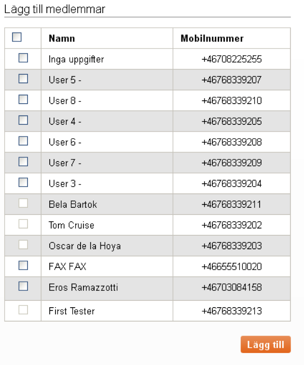304x365 pixels.
Task: Check the Eros Ramazzotti checkbox
Action: (23, 286)
